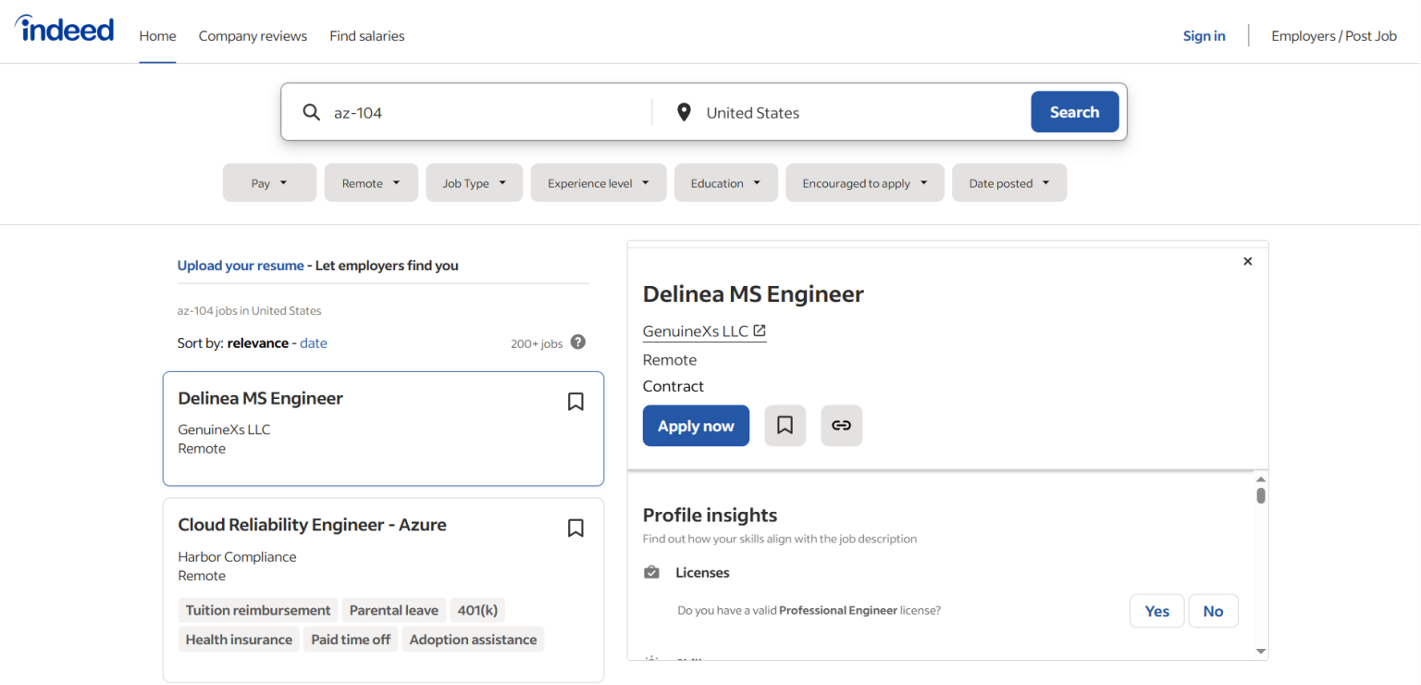Click the magnifying glass search icon
Viewport: 1421px width, 685px height.
[312, 113]
